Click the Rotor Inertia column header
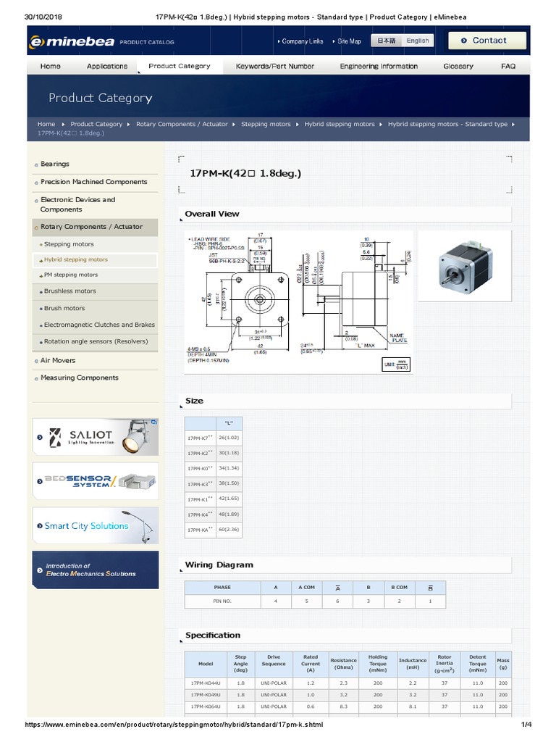Viewport: 556px width, 742px height. click(x=445, y=664)
